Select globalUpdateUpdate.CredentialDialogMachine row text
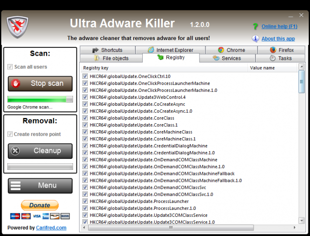 (x=148, y=146)
